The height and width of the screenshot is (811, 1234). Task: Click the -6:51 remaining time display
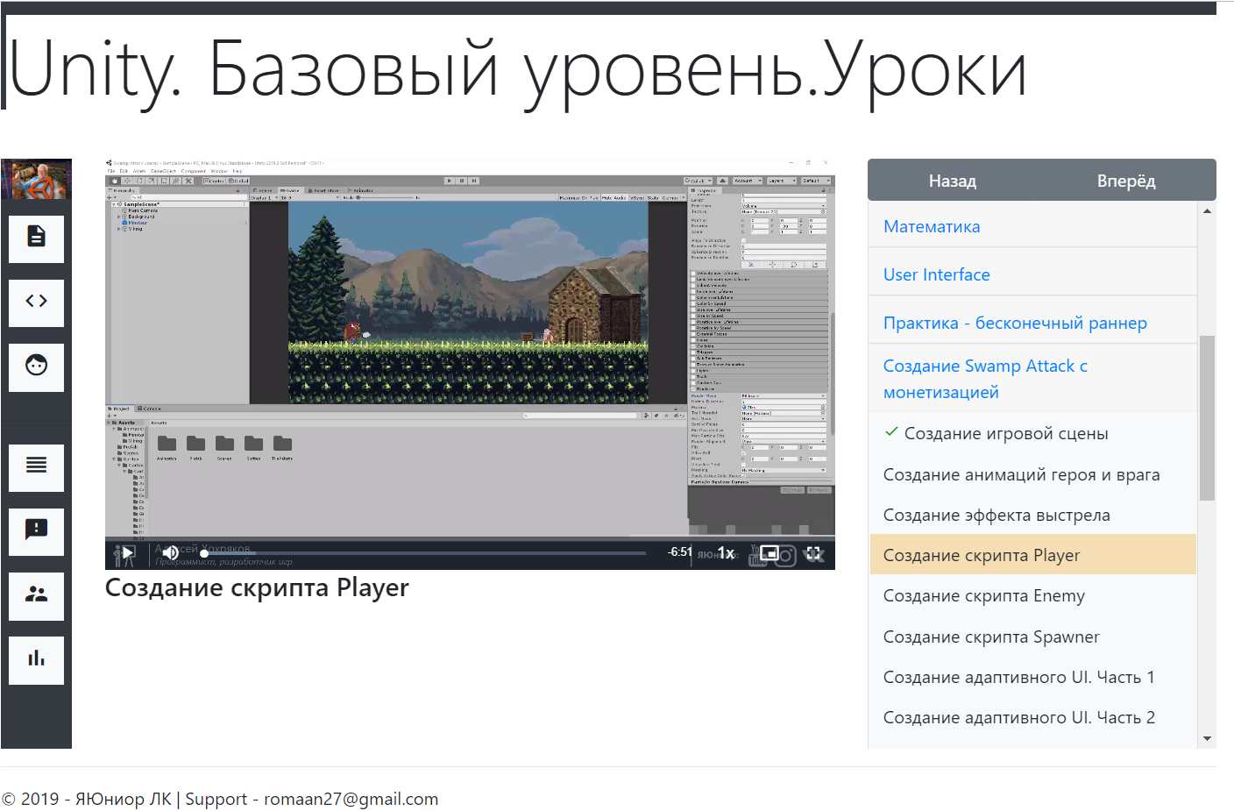pos(680,552)
